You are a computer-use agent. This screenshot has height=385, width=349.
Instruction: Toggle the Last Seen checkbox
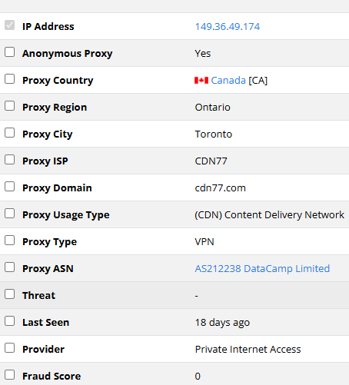(10, 321)
